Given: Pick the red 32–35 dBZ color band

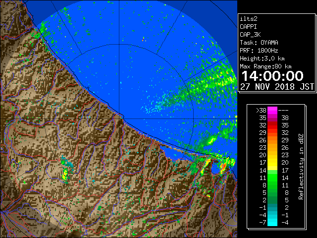Looking at the screenshot, I should click(x=272, y=125).
